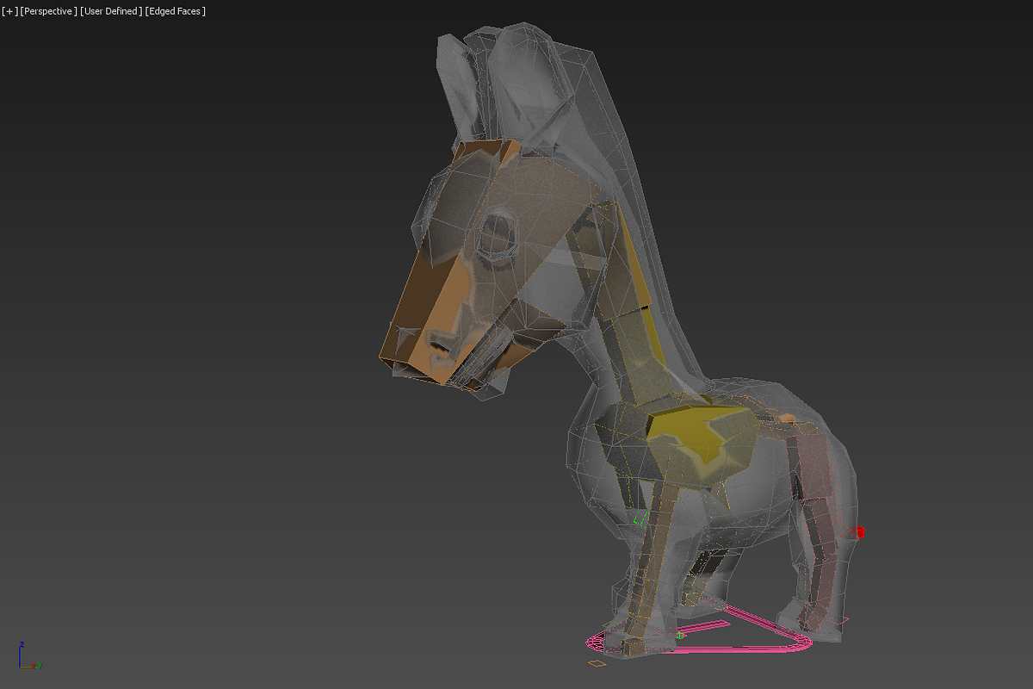Open the [Edged Faces] shading menu
The image size is (1033, 689).
tap(175, 11)
